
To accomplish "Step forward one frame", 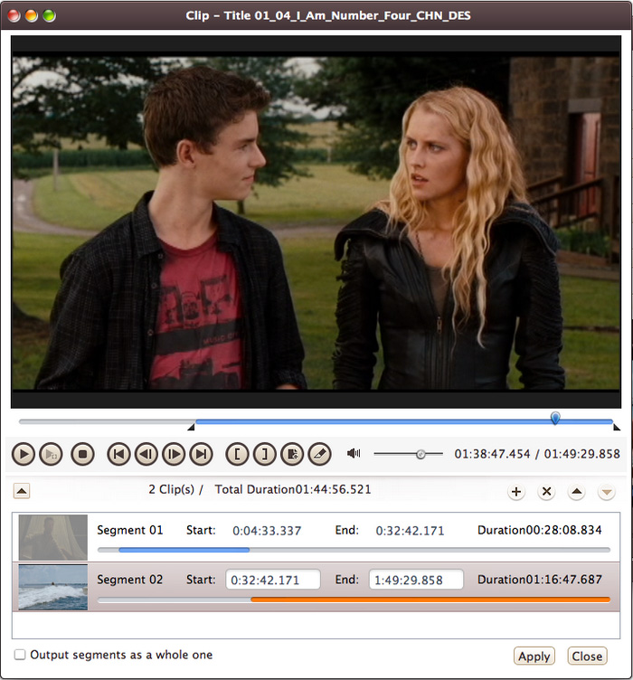I will [174, 454].
